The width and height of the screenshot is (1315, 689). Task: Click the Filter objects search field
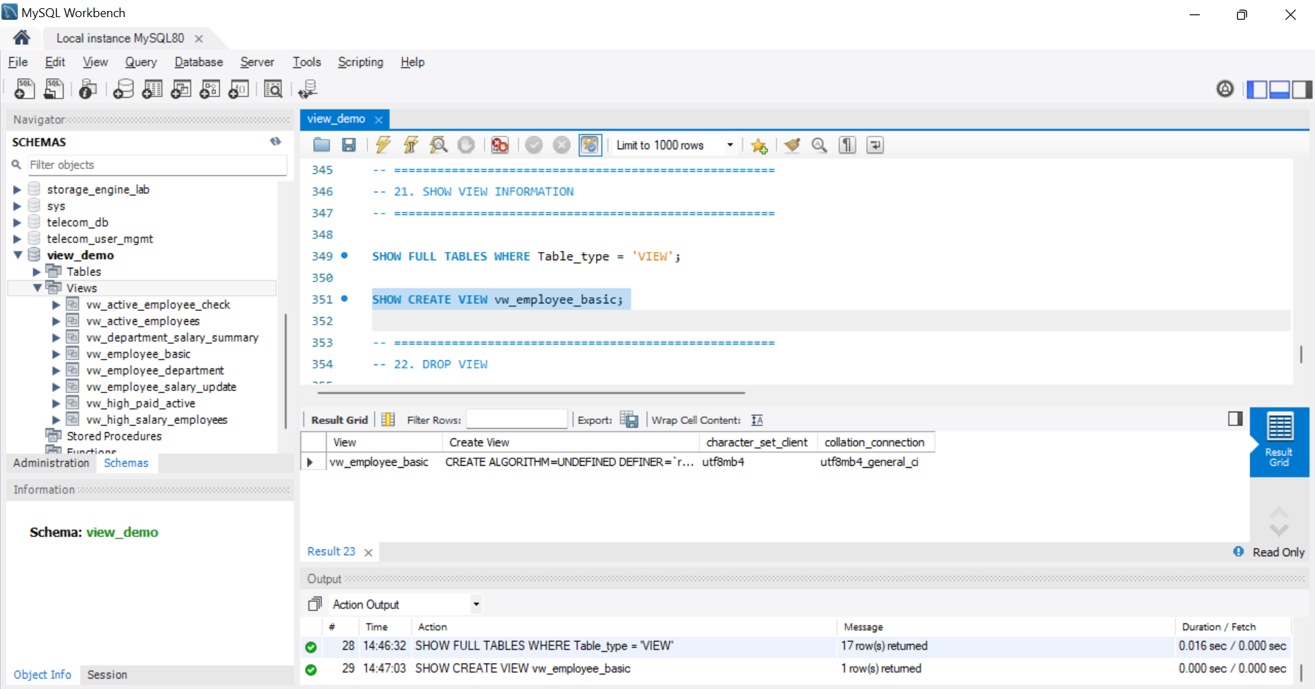[156, 165]
